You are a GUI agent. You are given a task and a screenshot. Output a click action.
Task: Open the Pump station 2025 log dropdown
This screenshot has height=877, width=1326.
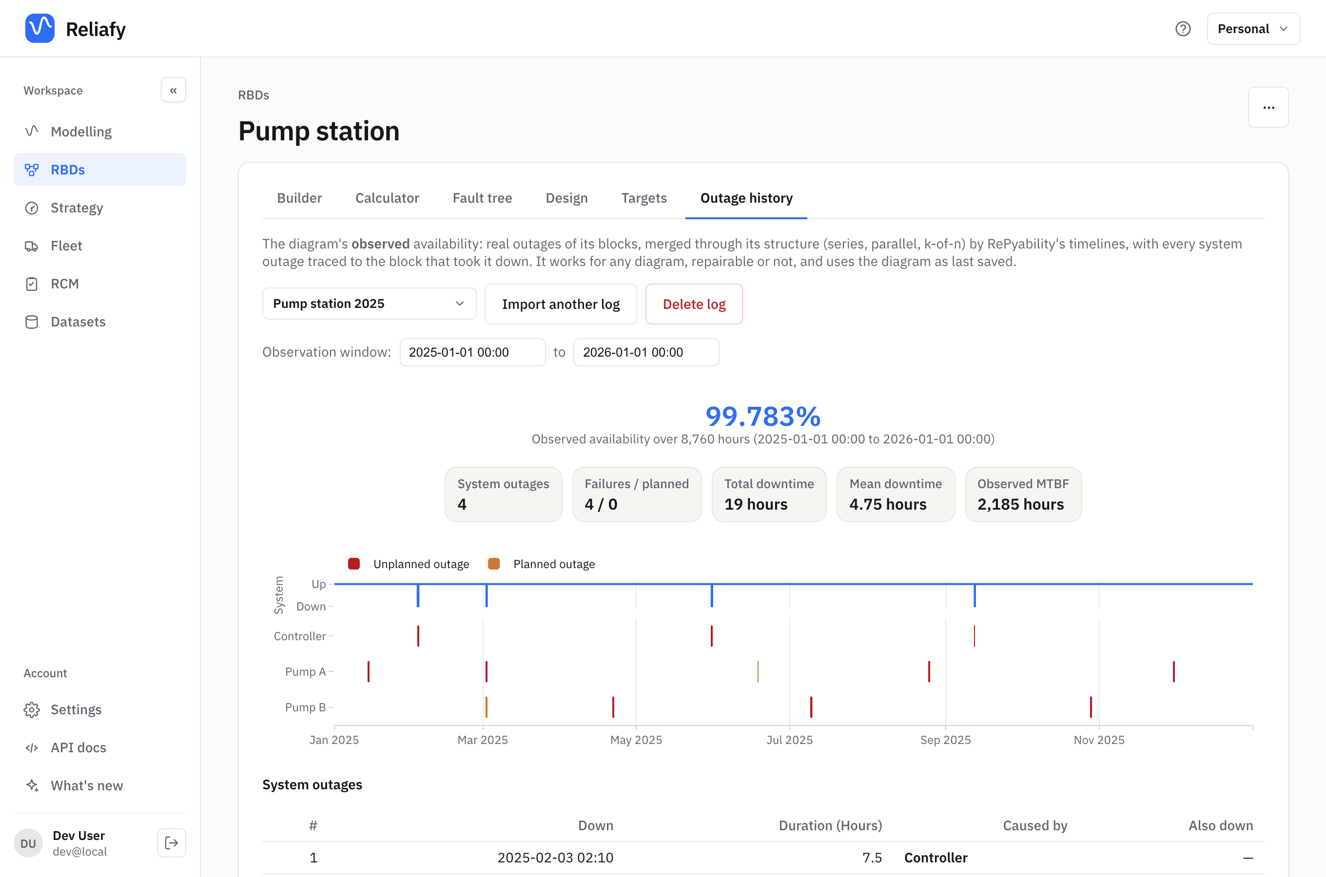pyautogui.click(x=369, y=304)
